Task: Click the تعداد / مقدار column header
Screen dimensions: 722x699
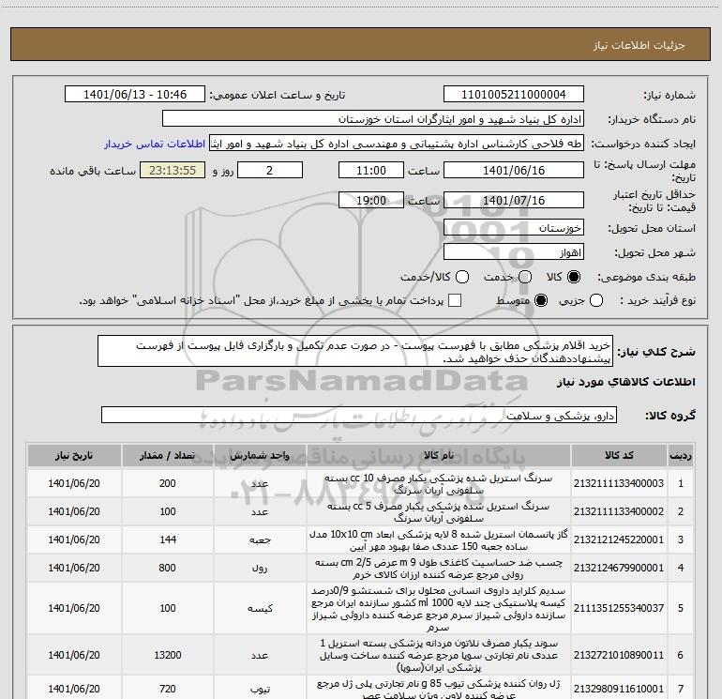Action: 168,456
